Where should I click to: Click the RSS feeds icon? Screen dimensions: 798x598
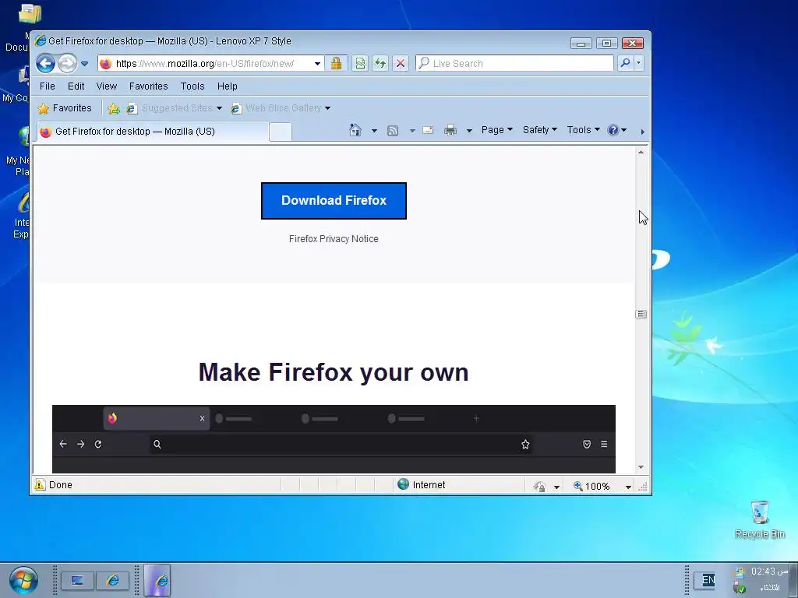(393, 131)
